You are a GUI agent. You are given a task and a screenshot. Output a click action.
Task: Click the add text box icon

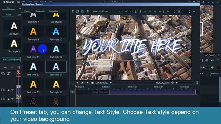(73, 11)
